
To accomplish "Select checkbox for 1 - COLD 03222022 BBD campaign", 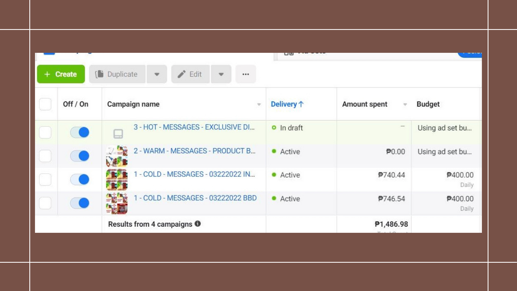I will tap(45, 203).
